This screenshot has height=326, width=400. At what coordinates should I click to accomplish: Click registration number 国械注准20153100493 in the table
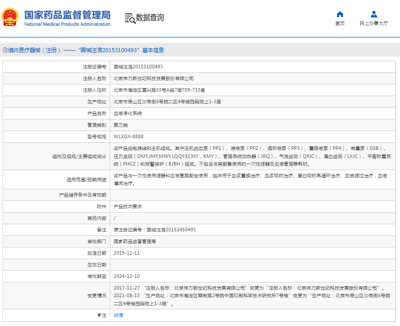pos(138,67)
